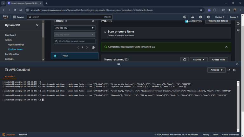Open the Terms link

click(x=216, y=134)
